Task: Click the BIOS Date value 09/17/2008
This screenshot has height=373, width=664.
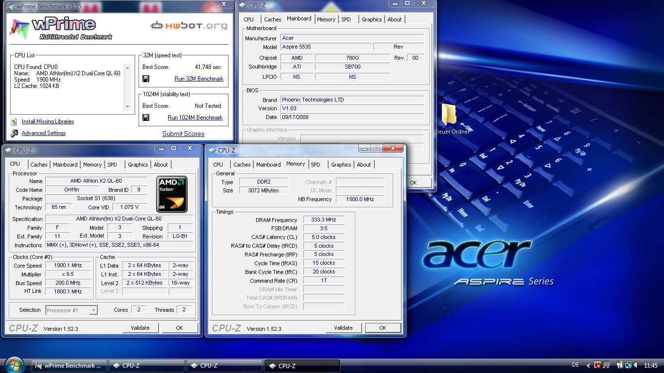Action: pos(352,117)
